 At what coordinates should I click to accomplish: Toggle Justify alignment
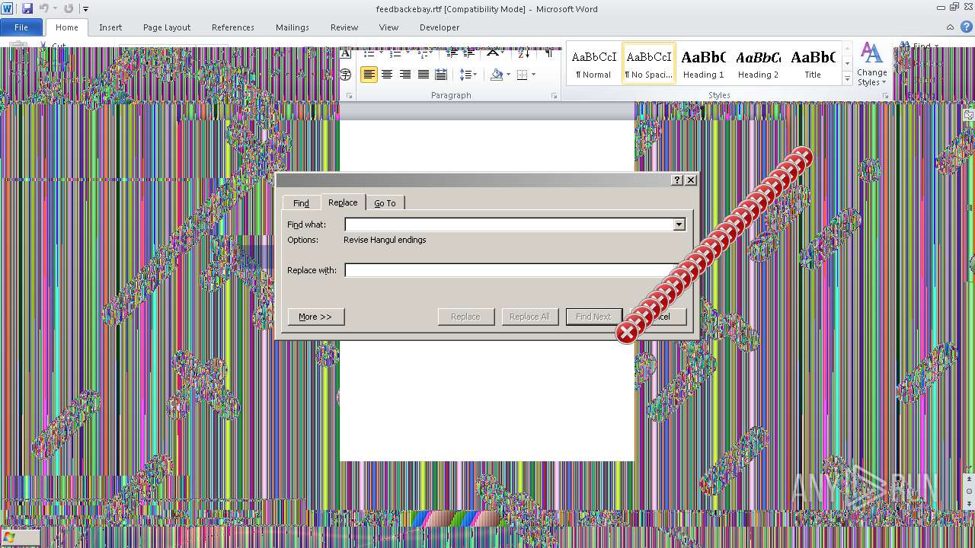423,75
